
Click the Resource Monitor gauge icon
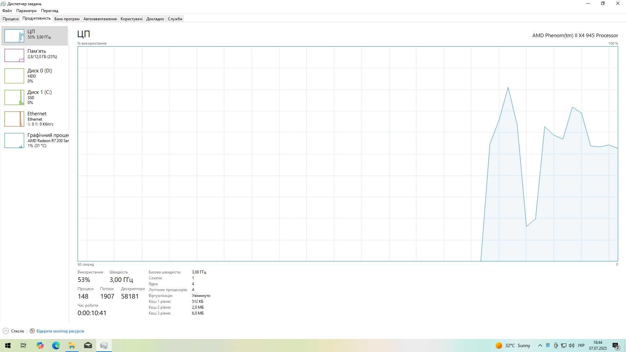tap(32, 331)
